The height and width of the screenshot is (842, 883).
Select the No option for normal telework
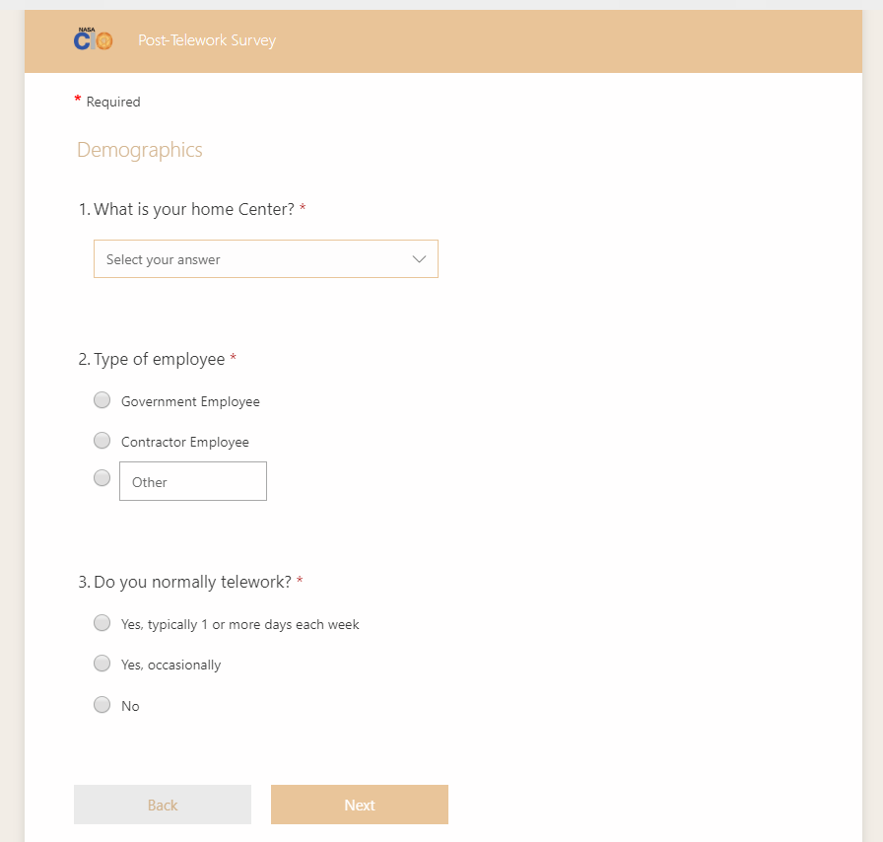(x=102, y=705)
